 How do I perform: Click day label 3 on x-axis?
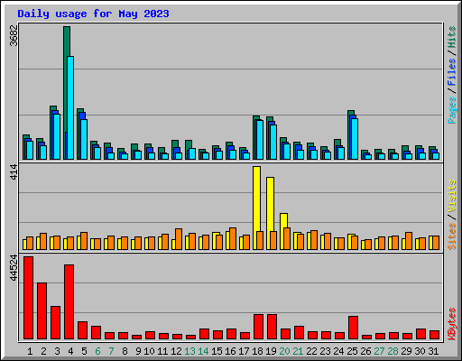[57, 351]
